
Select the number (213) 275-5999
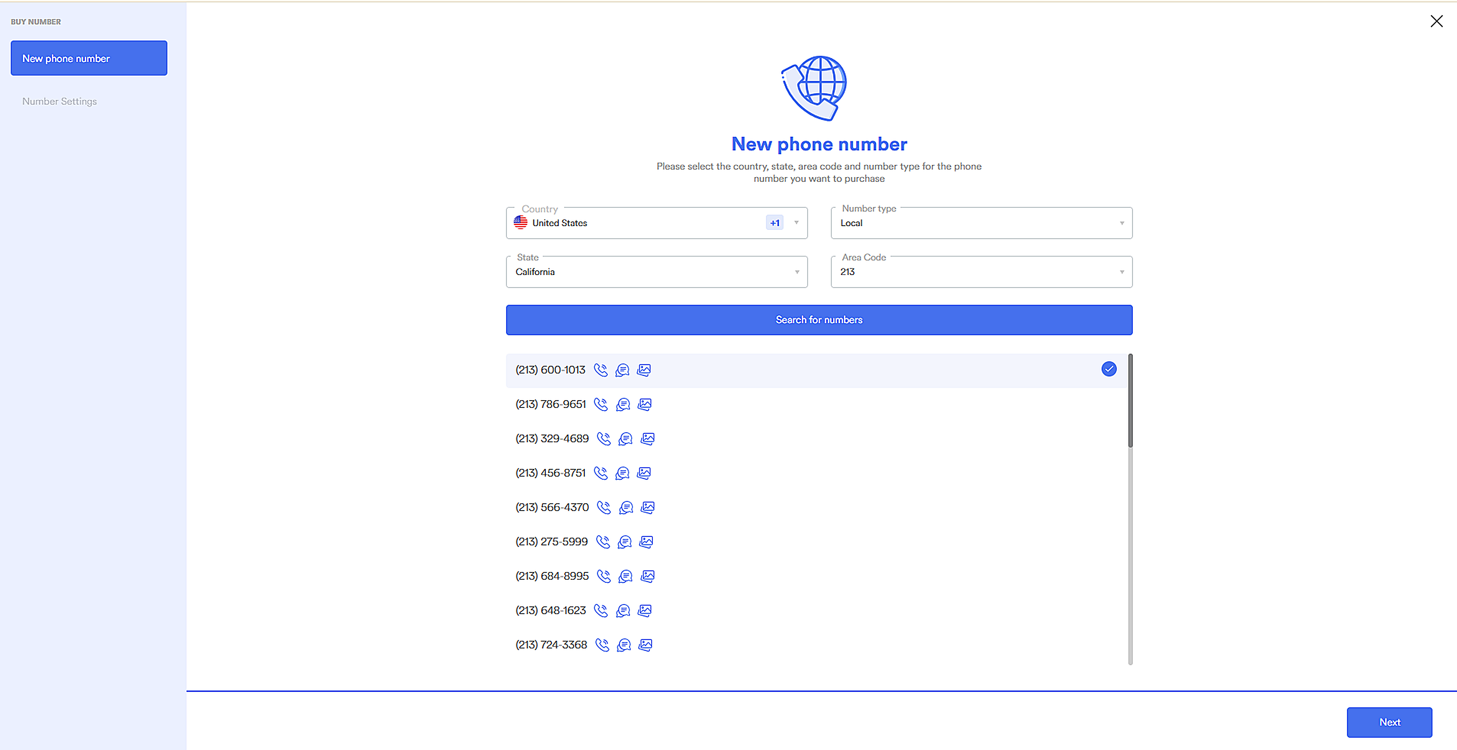coord(552,542)
